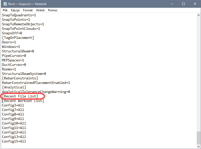This screenshot has height=149, width=201.
Task: Click the [TagOnPlacement] section header
Action: coord(18,38)
